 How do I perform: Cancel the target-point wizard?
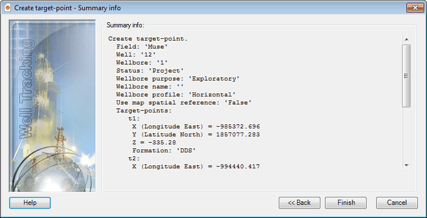(x=397, y=203)
